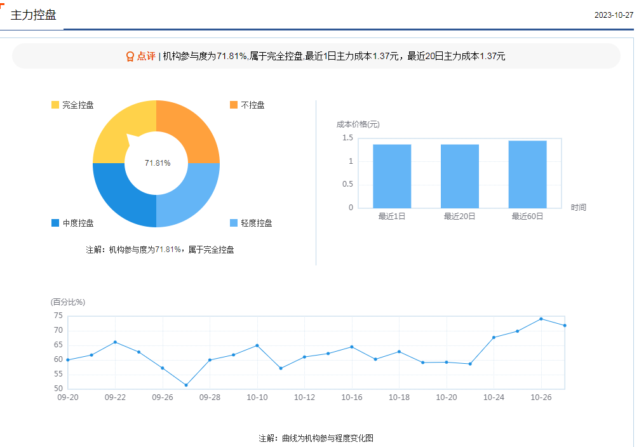Click the lowest line chart point near 09-26
The image size is (639, 447).
(x=186, y=385)
